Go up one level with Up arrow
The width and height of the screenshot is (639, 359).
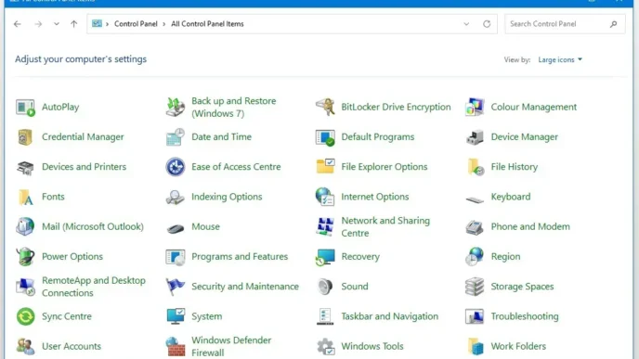(x=73, y=24)
